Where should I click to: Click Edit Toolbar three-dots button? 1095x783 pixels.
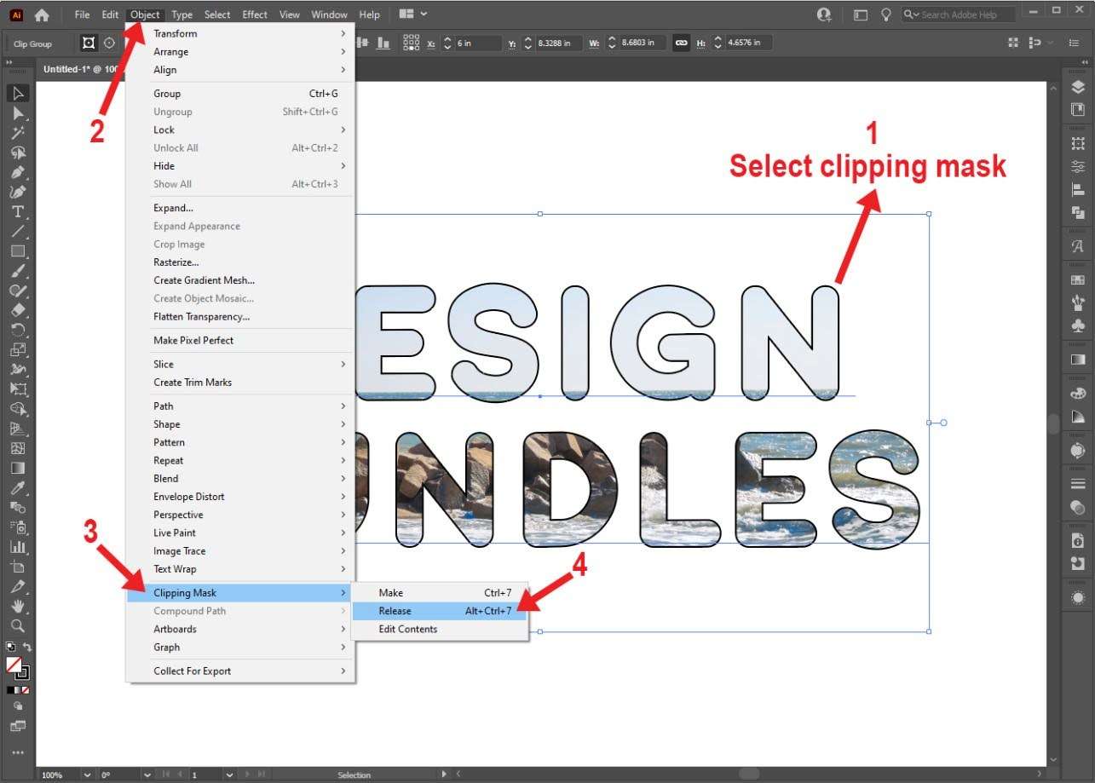tap(18, 753)
